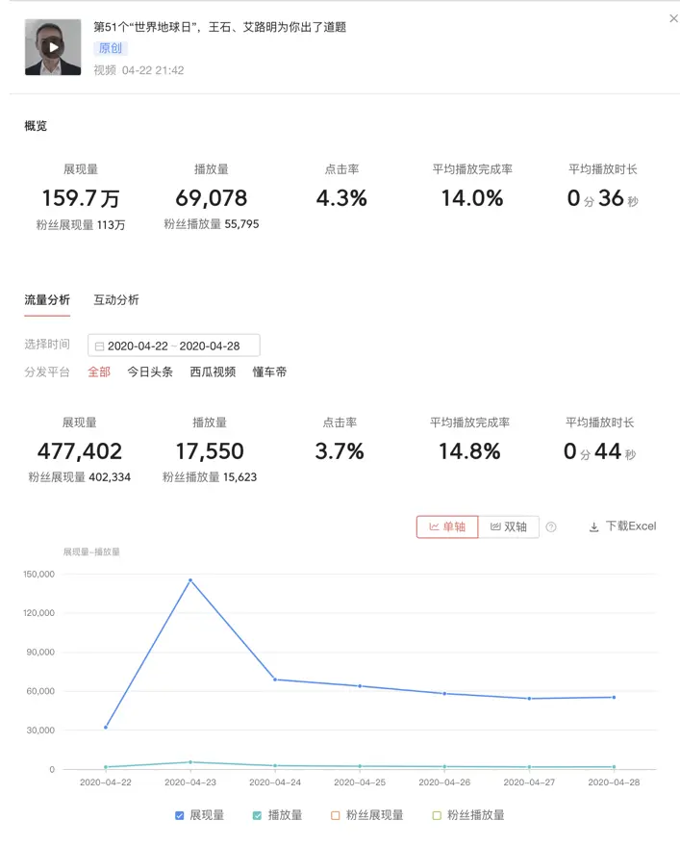680x846 pixels.
Task: Select 西瓜视频 platform filter
Action: click(213, 372)
